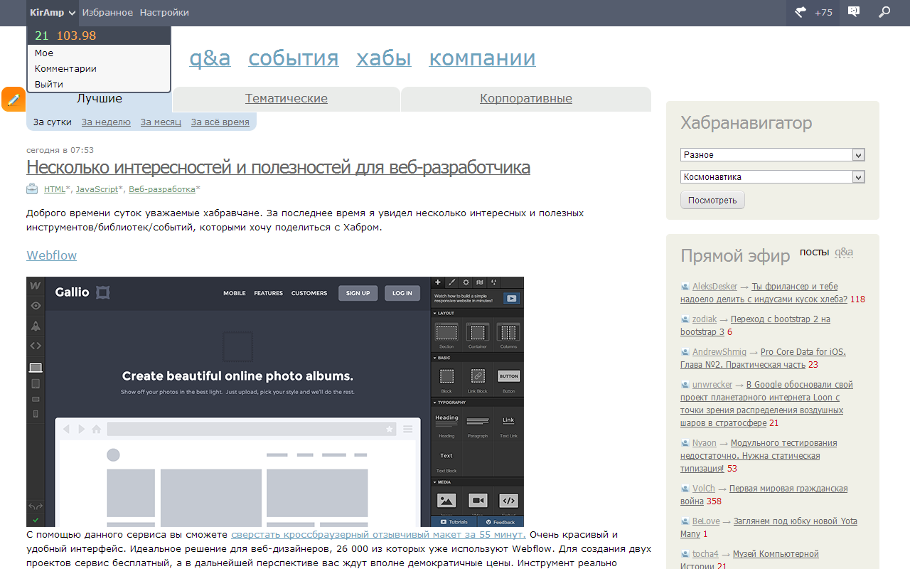The height and width of the screenshot is (569, 910).
Task: Open post 'Pro Core Data for iOS'
Action: (763, 358)
